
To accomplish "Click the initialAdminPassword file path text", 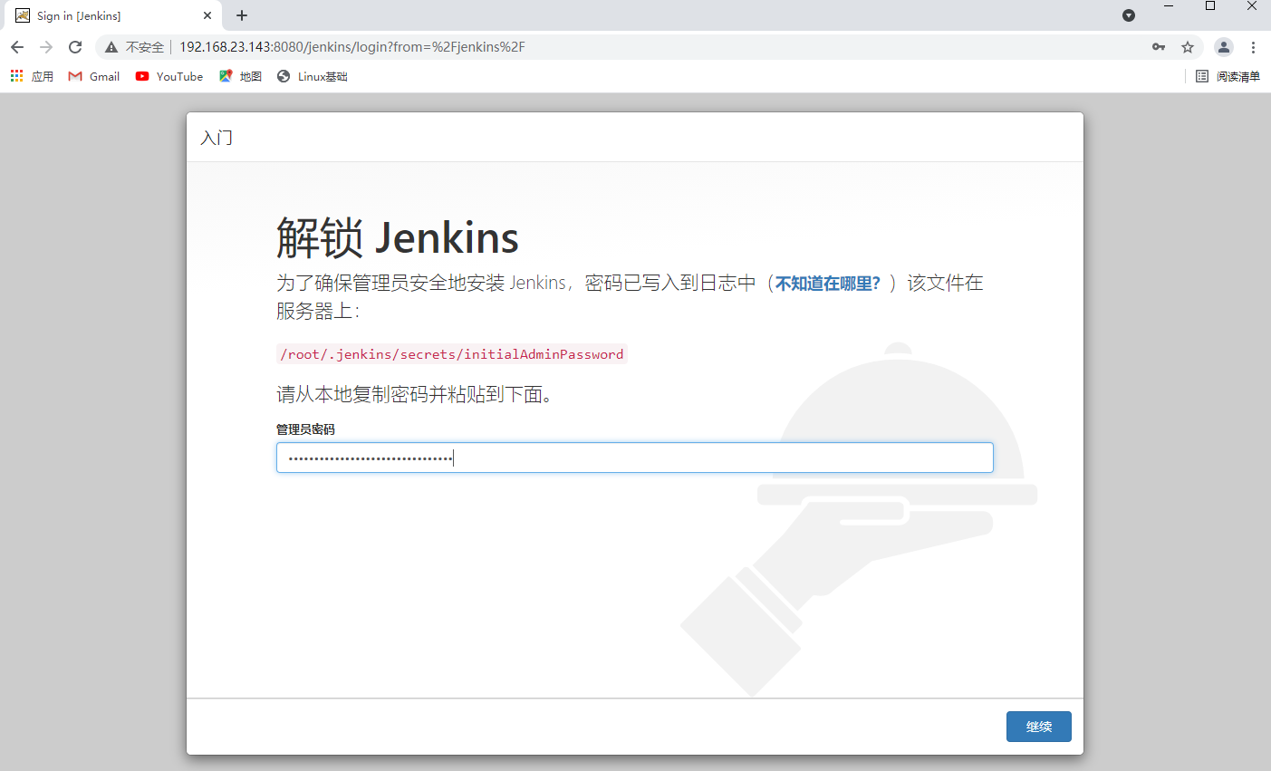I will [452, 354].
